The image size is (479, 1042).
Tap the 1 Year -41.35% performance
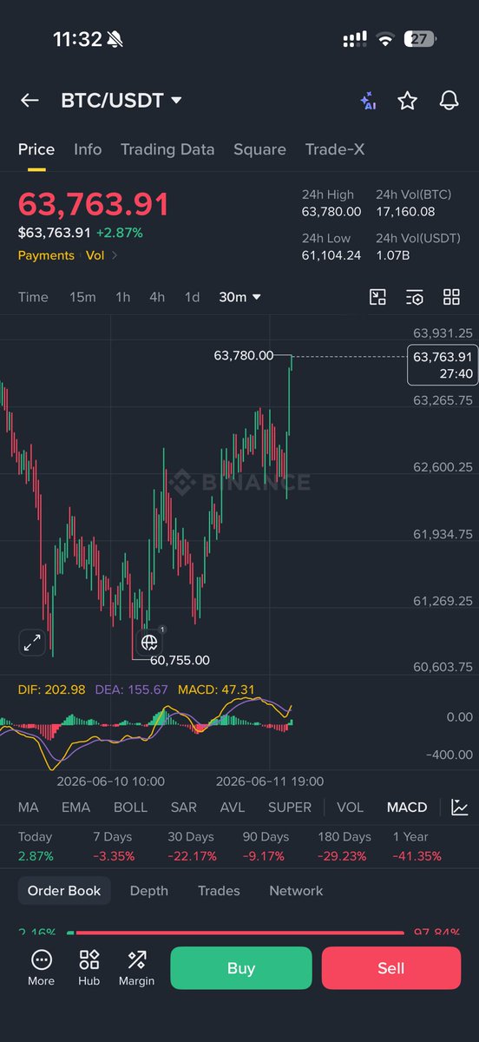click(x=417, y=847)
